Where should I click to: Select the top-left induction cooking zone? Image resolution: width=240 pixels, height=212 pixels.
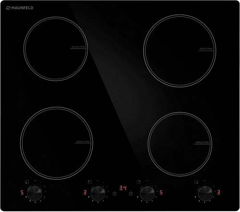click(56, 49)
